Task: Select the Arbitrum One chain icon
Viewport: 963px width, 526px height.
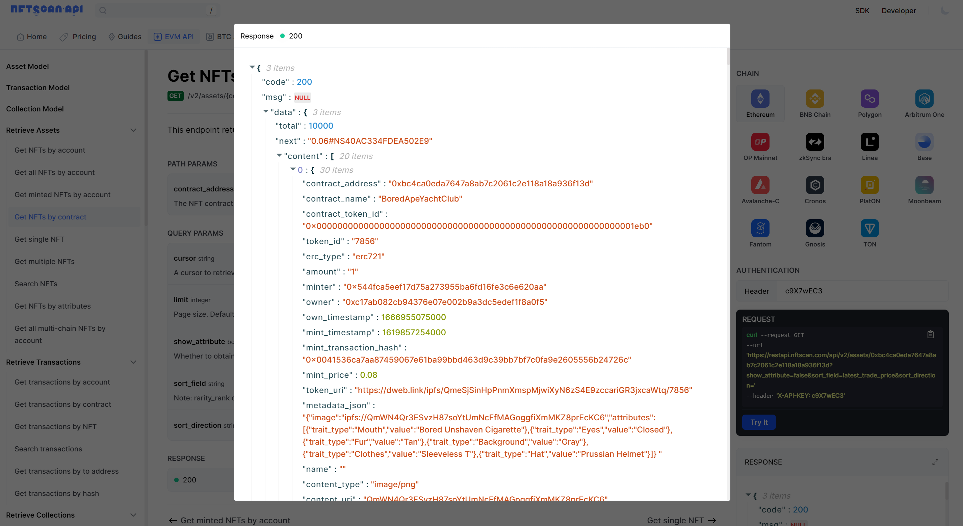Action: tap(924, 99)
